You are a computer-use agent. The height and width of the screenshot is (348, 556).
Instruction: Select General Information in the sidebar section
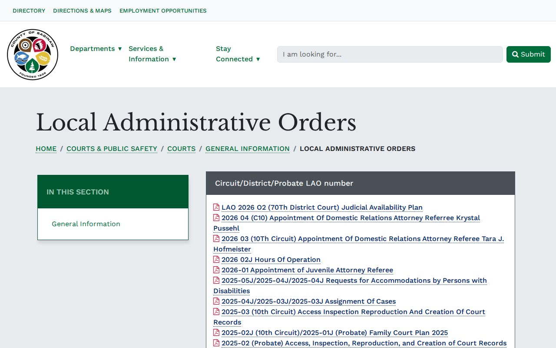pyautogui.click(x=86, y=224)
